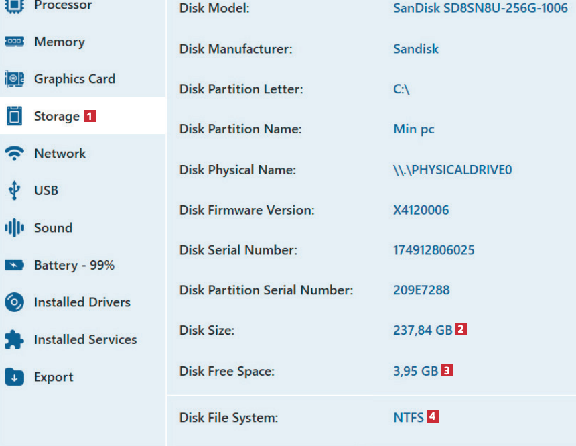
Task: Click the Memory RAM icon in sidebar
Action: [14, 42]
